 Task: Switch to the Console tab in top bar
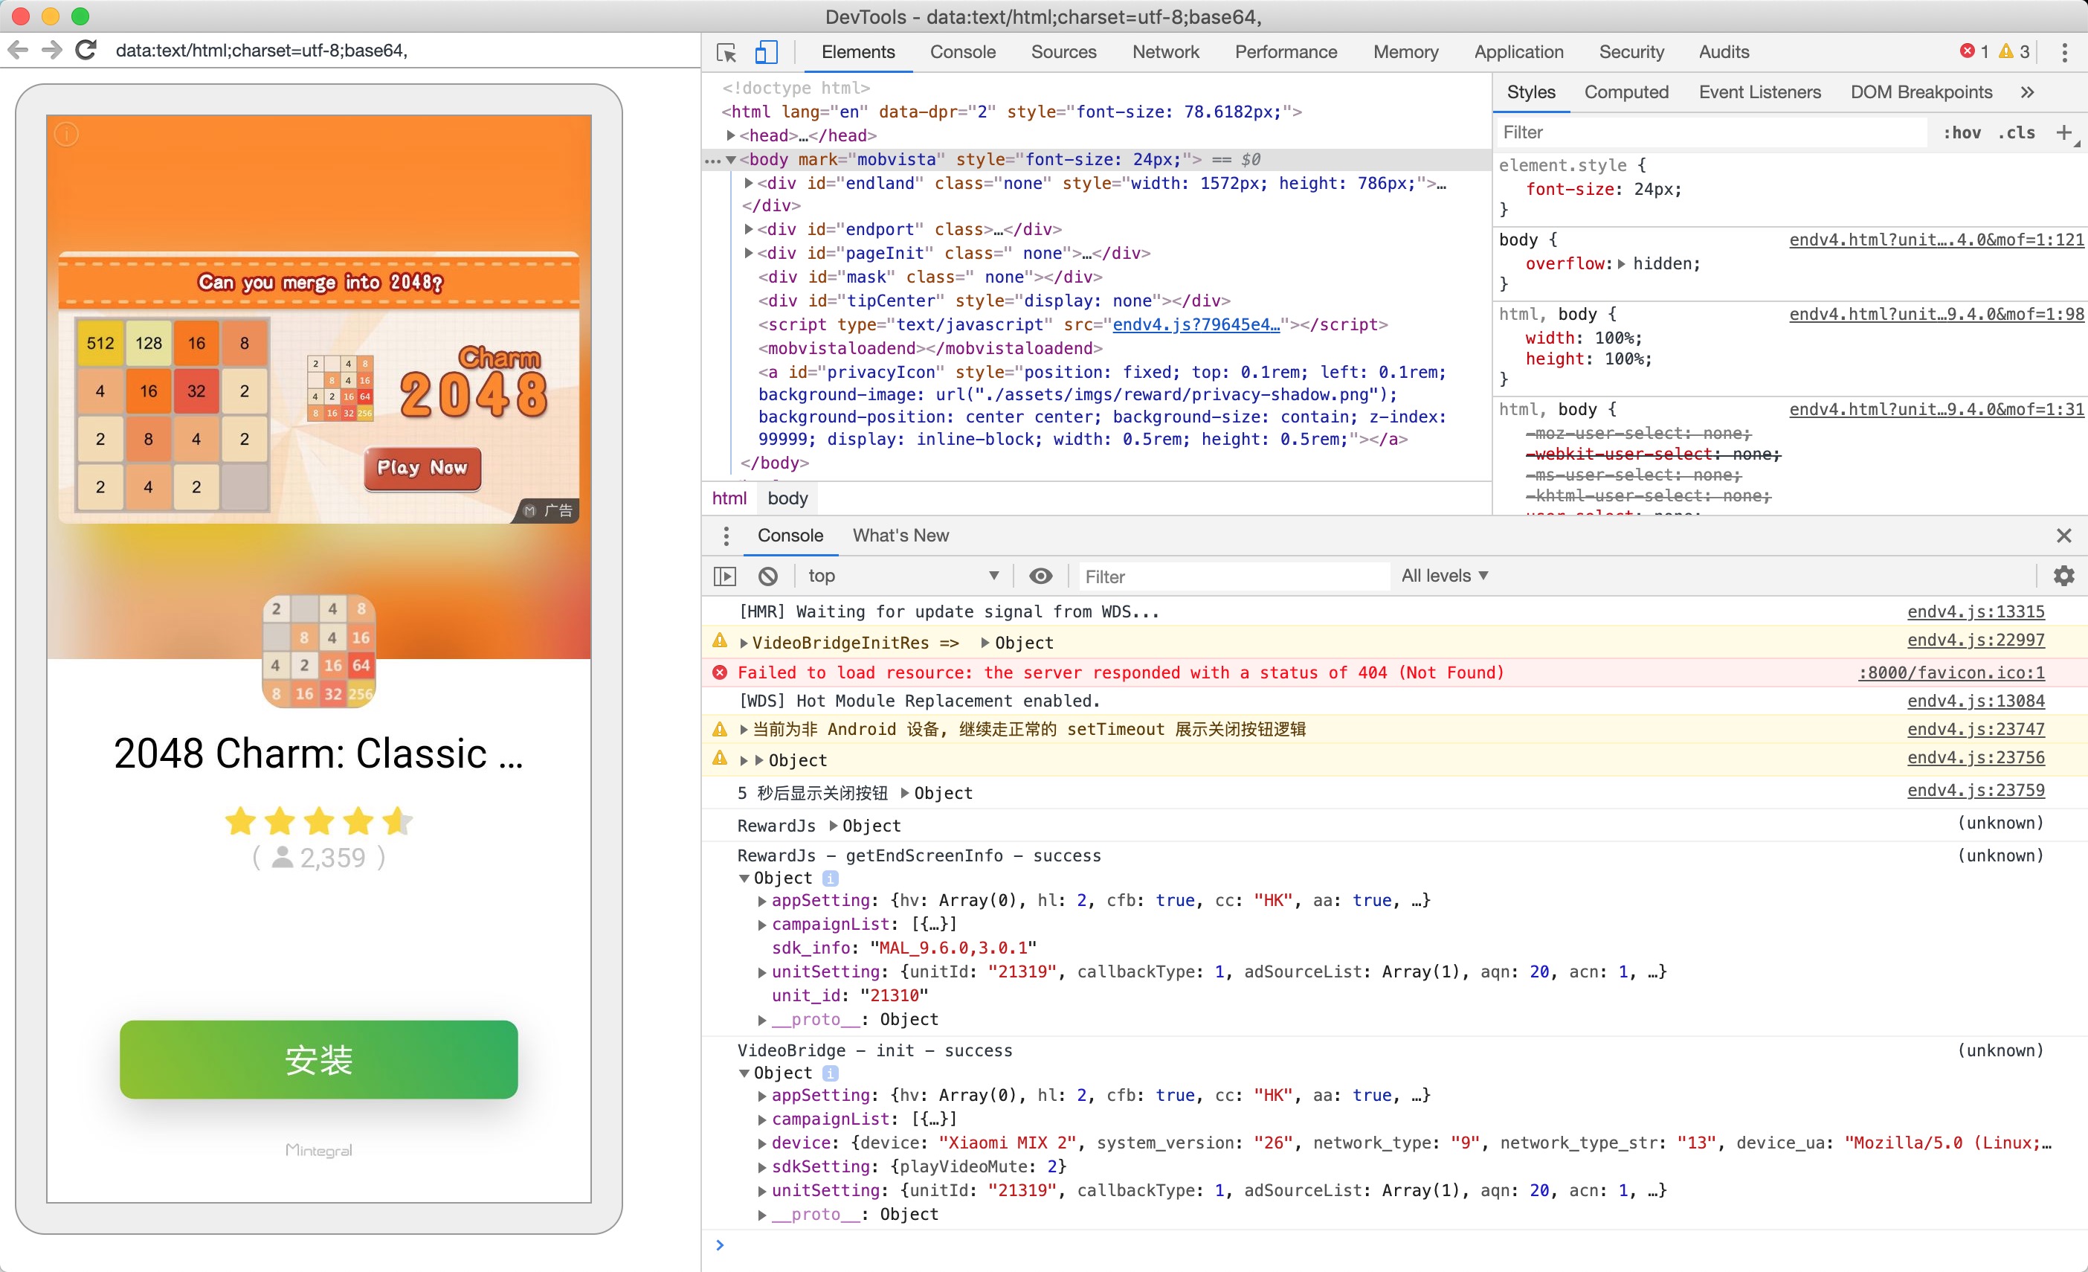pos(963,51)
